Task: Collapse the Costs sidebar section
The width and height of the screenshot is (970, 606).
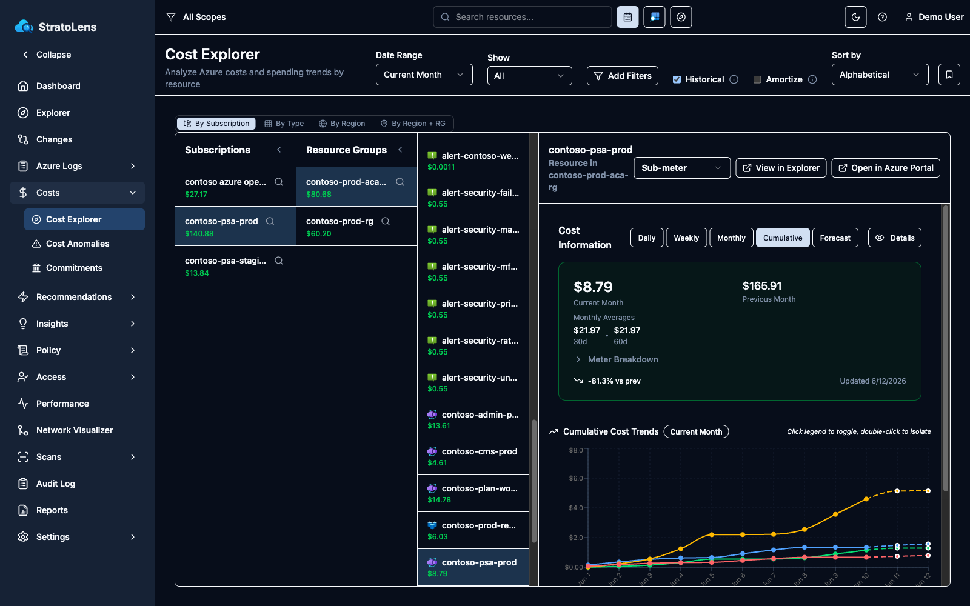Action: pyautogui.click(x=78, y=193)
